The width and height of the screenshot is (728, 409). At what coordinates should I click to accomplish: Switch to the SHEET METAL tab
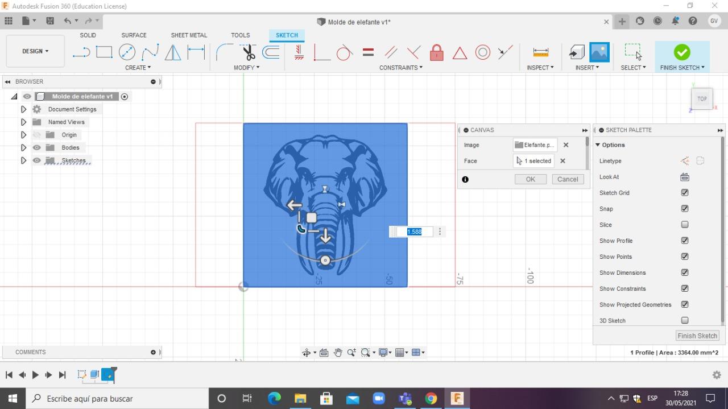coord(189,35)
